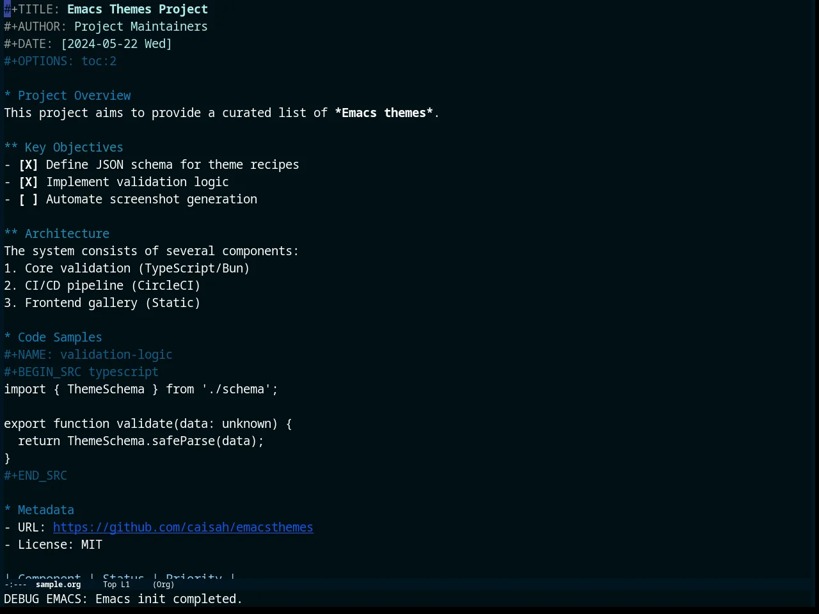Click '3. Frontend gallery (Static)' item
The width and height of the screenshot is (819, 614).
(102, 303)
